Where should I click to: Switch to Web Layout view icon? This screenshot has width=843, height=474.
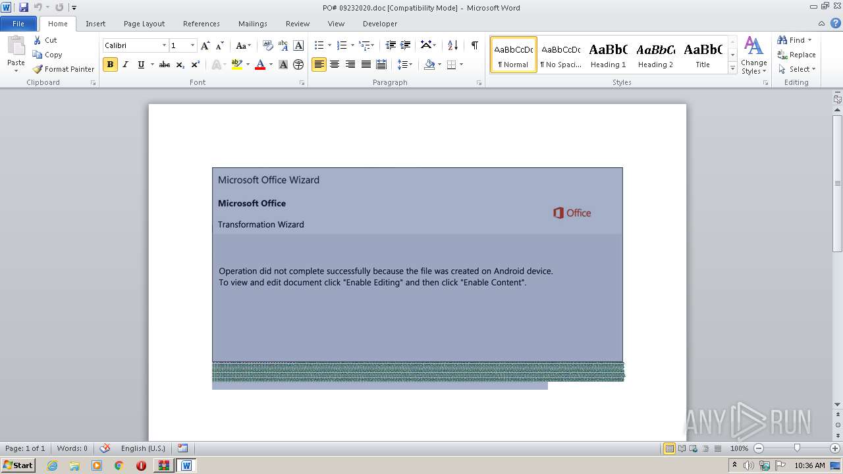tap(693, 448)
